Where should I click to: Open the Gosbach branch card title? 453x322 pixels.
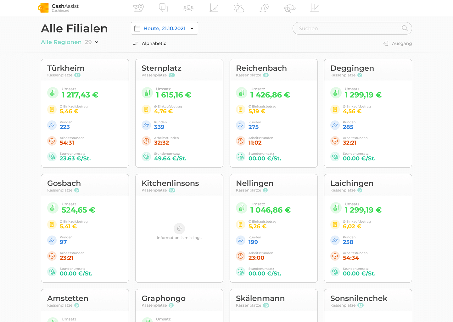pyautogui.click(x=64, y=183)
